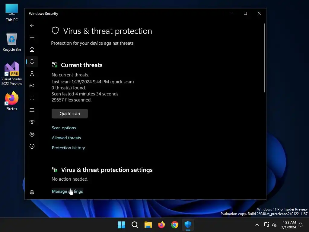The width and height of the screenshot is (309, 232).
Task: Click the Virus & threat protection settings heading
Action: (107, 170)
